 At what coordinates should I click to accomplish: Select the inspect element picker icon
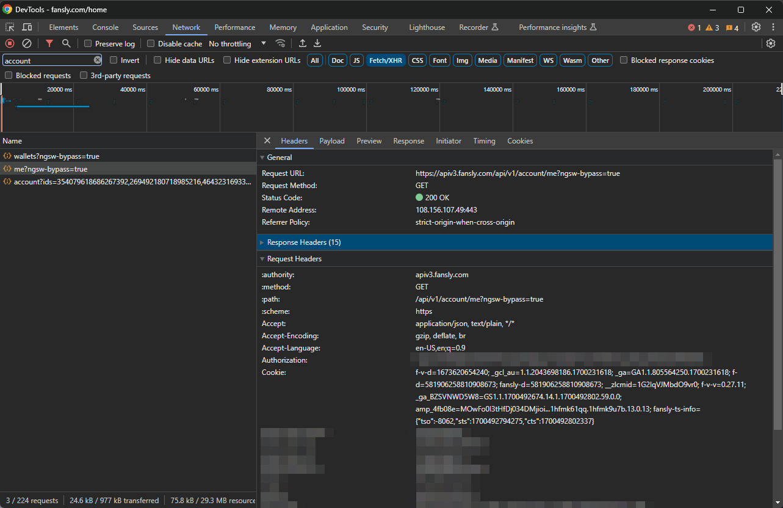click(10, 27)
